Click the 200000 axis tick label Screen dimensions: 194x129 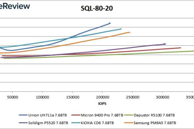pos(102,97)
